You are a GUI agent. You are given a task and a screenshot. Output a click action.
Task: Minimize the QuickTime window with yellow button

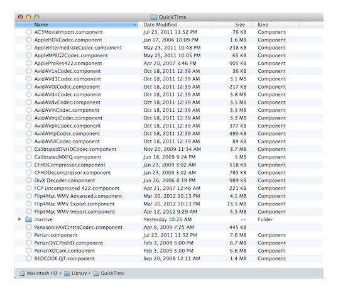tap(28, 17)
